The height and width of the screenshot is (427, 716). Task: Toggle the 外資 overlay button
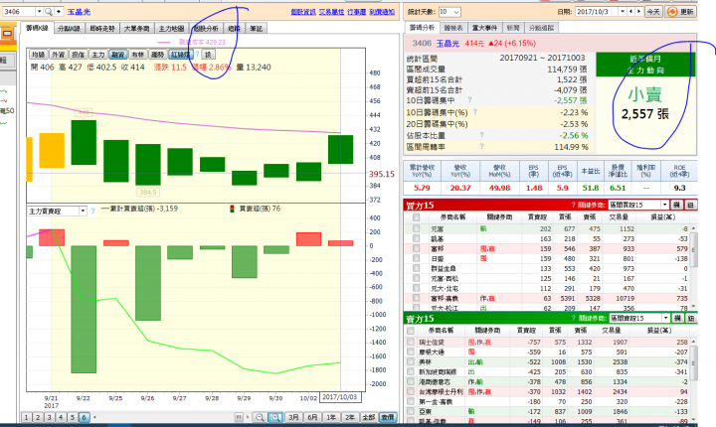click(58, 55)
